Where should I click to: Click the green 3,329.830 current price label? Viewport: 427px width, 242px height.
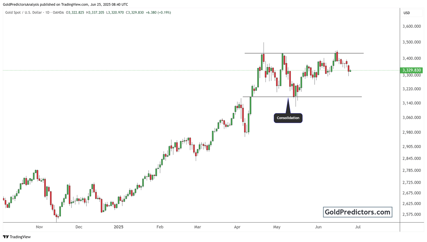tap(411, 70)
